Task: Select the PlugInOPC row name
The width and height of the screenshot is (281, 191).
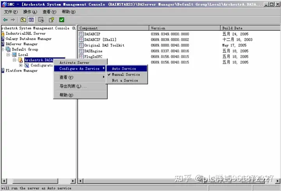Action: click(93, 57)
